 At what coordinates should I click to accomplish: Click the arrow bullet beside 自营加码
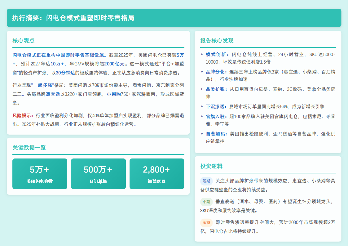[x=202, y=134]
